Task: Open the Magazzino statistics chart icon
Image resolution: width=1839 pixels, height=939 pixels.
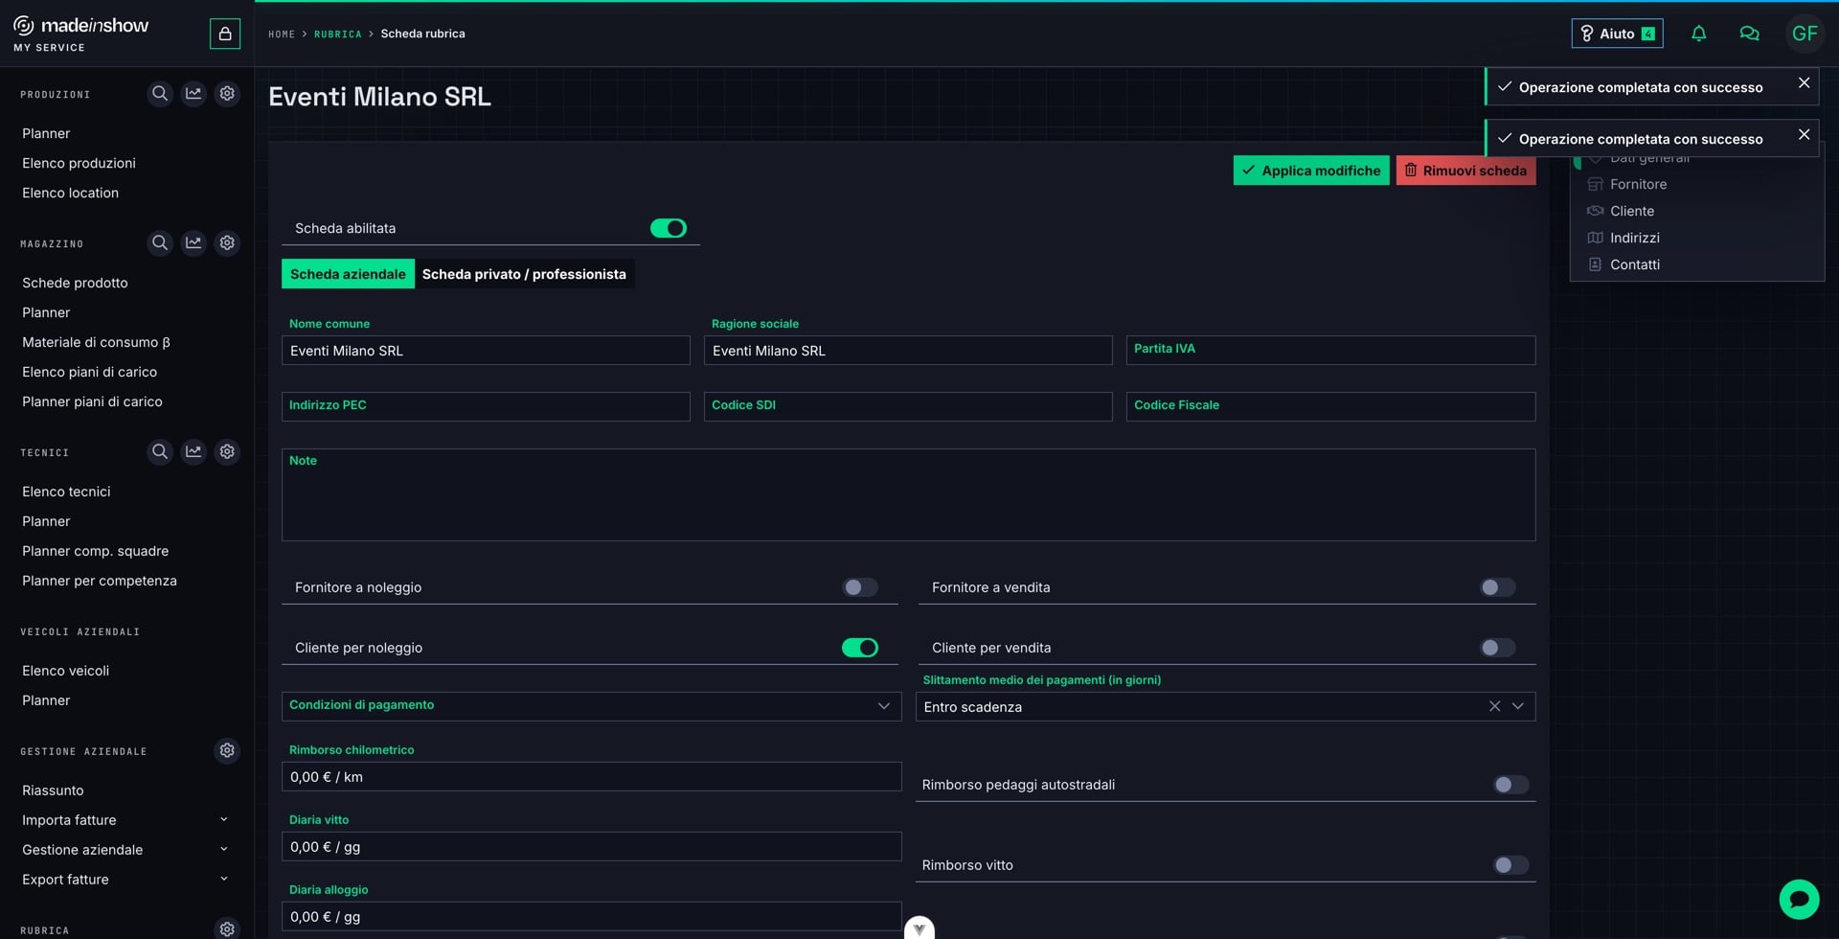Action: pyautogui.click(x=193, y=243)
